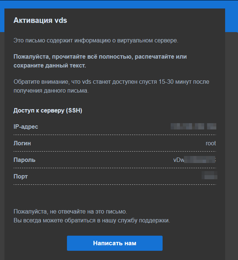The image size is (238, 260).
Task: Click the 'IP-адрес' label
Action: pos(26,127)
